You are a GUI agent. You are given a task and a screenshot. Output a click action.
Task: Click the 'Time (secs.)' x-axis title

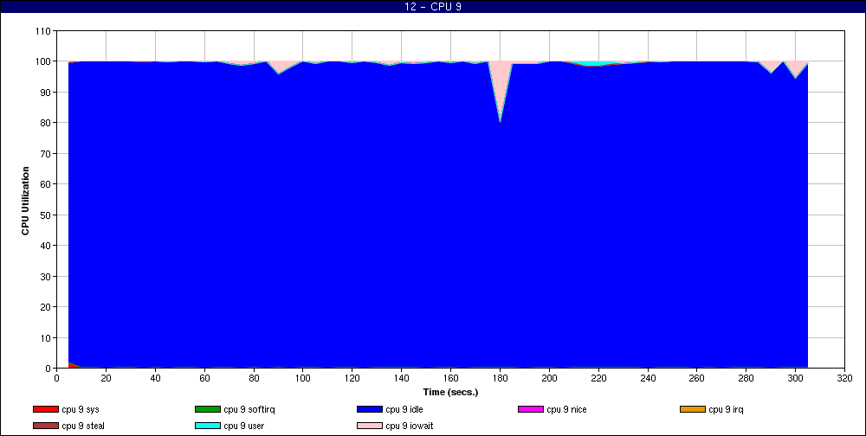[450, 393]
